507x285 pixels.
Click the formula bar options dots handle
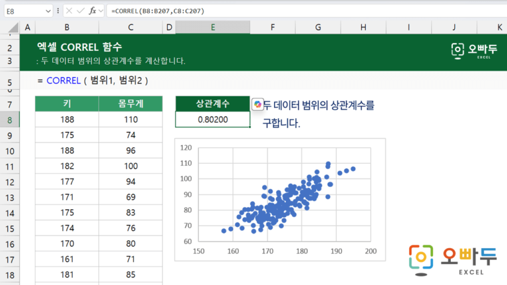(x=58, y=11)
